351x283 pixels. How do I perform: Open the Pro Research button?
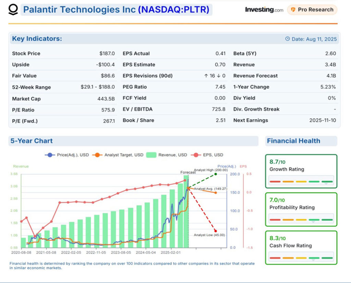(x=312, y=10)
